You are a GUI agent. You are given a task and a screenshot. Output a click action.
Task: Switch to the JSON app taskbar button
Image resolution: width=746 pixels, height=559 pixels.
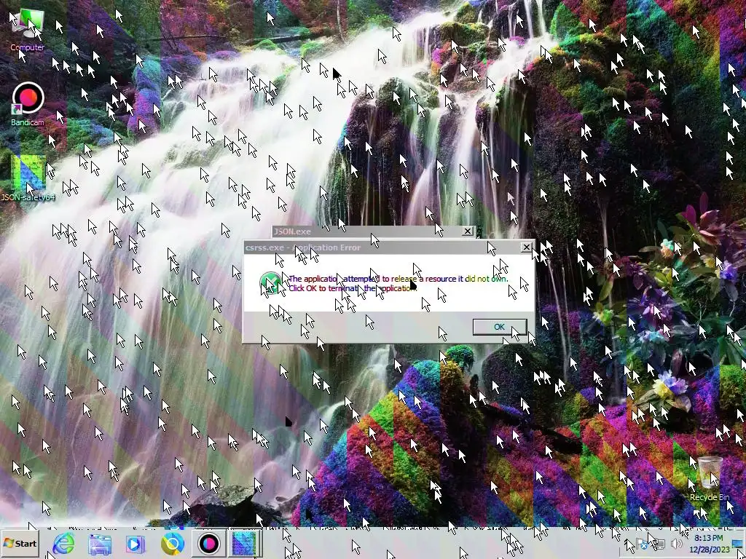(244, 544)
